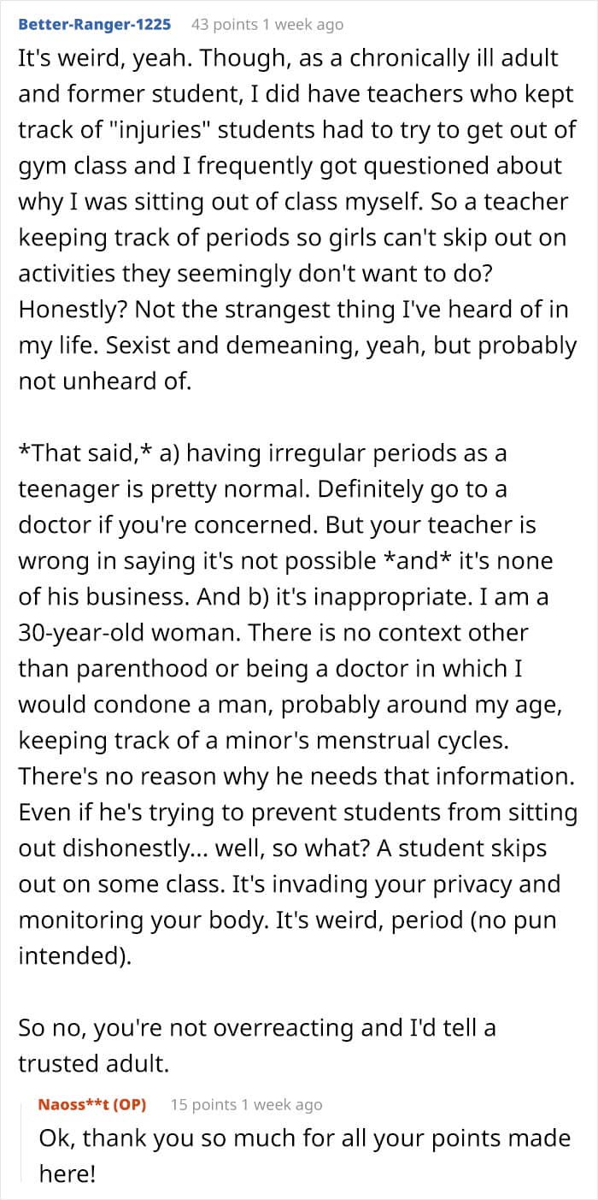This screenshot has width=598, height=1200.
Task: Open the Naoss**t (OP) profile link
Action: (x=92, y=1104)
